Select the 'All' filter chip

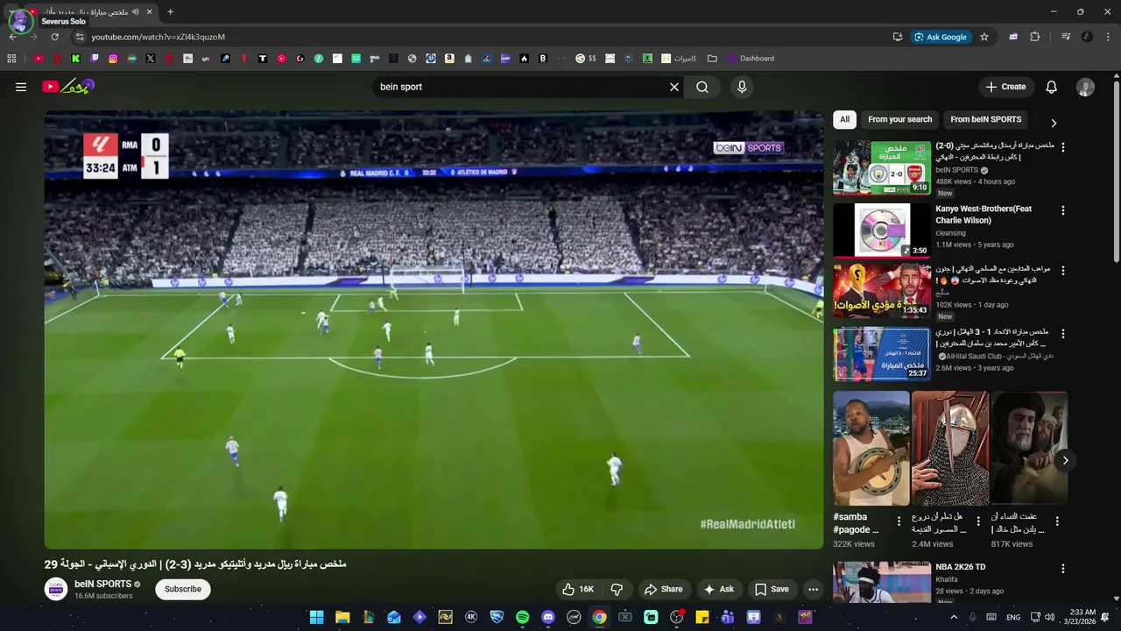(844, 119)
